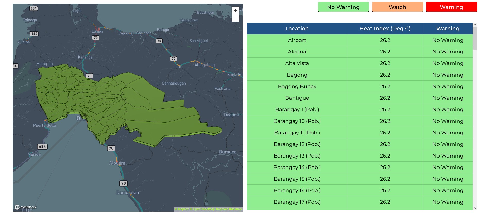Screen dimensions: 490x213
Task: Click the table scrollbar up arrow
Action: pyautogui.click(x=475, y=25)
